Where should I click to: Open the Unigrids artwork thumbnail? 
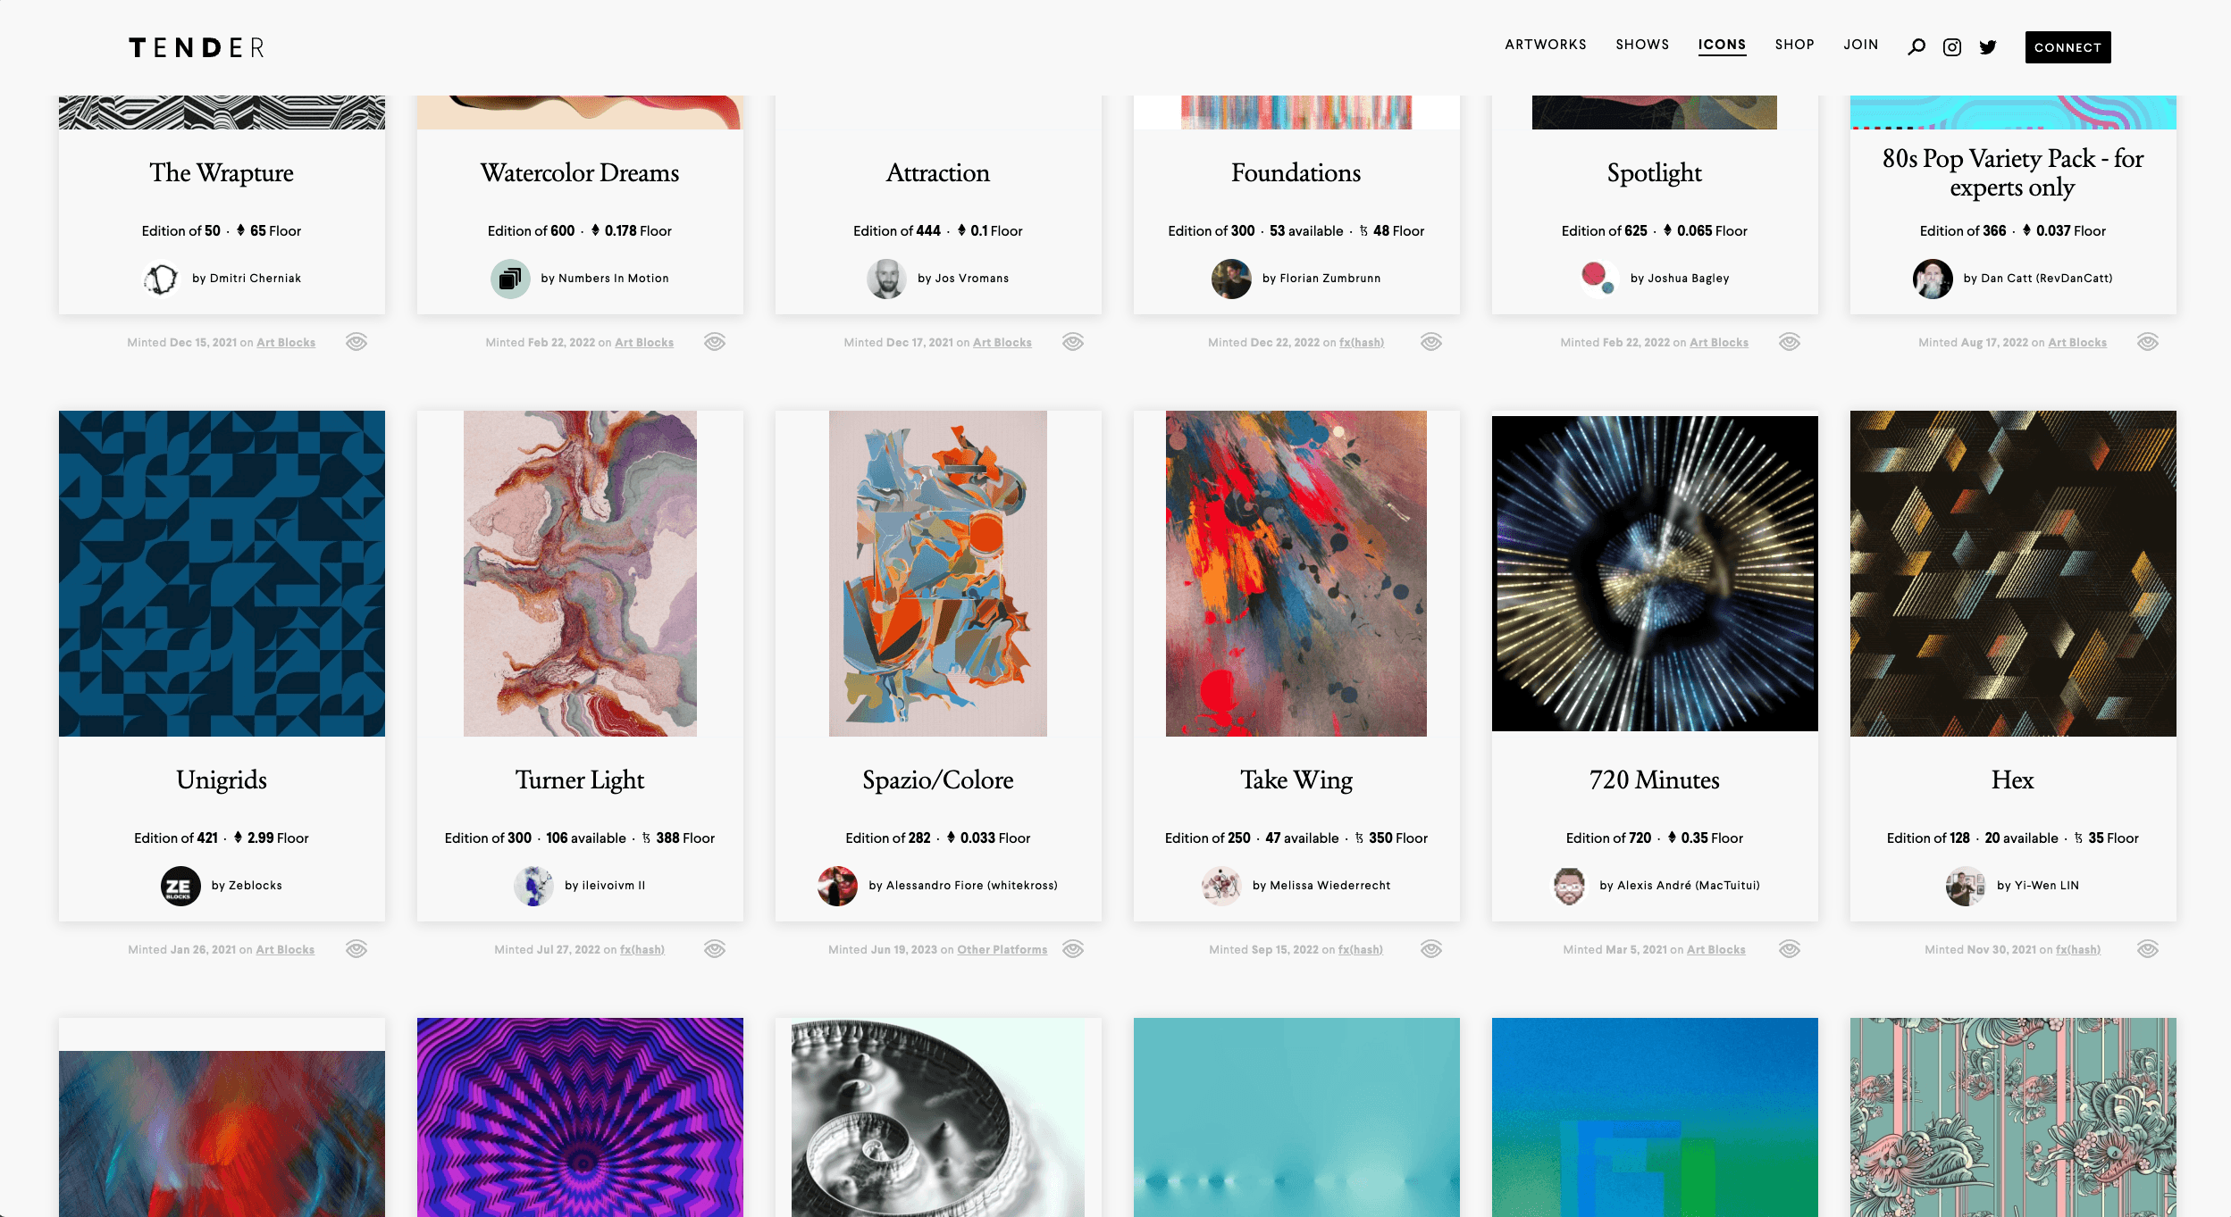pyautogui.click(x=222, y=573)
